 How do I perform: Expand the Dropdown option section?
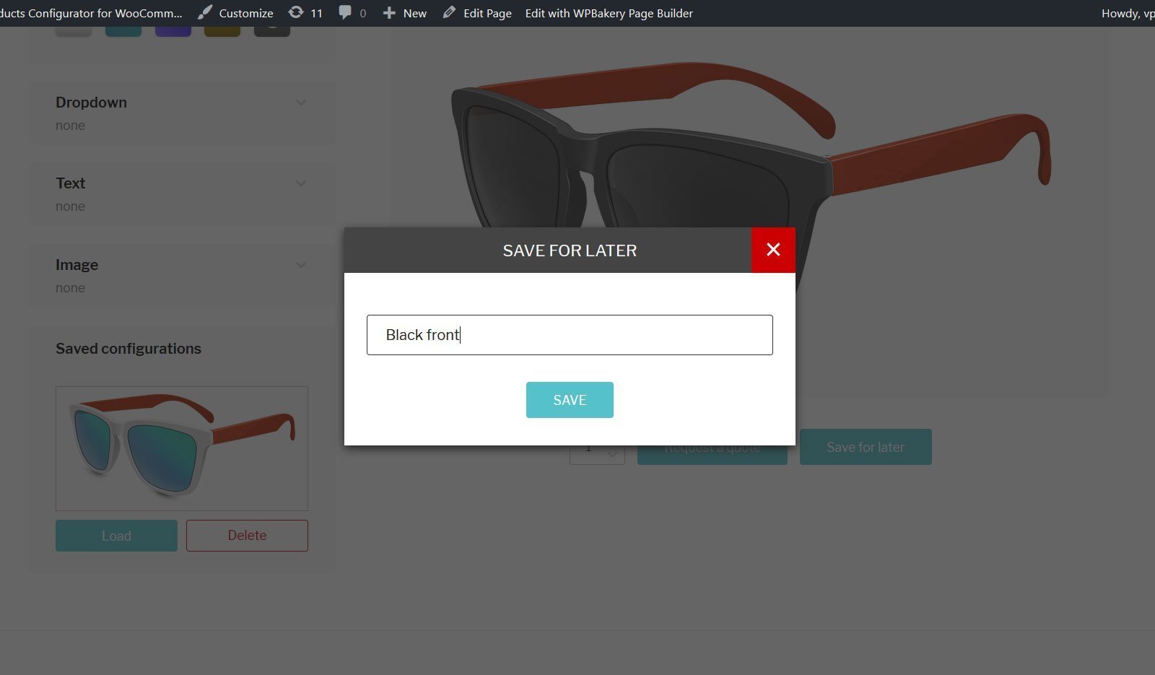[300, 103]
